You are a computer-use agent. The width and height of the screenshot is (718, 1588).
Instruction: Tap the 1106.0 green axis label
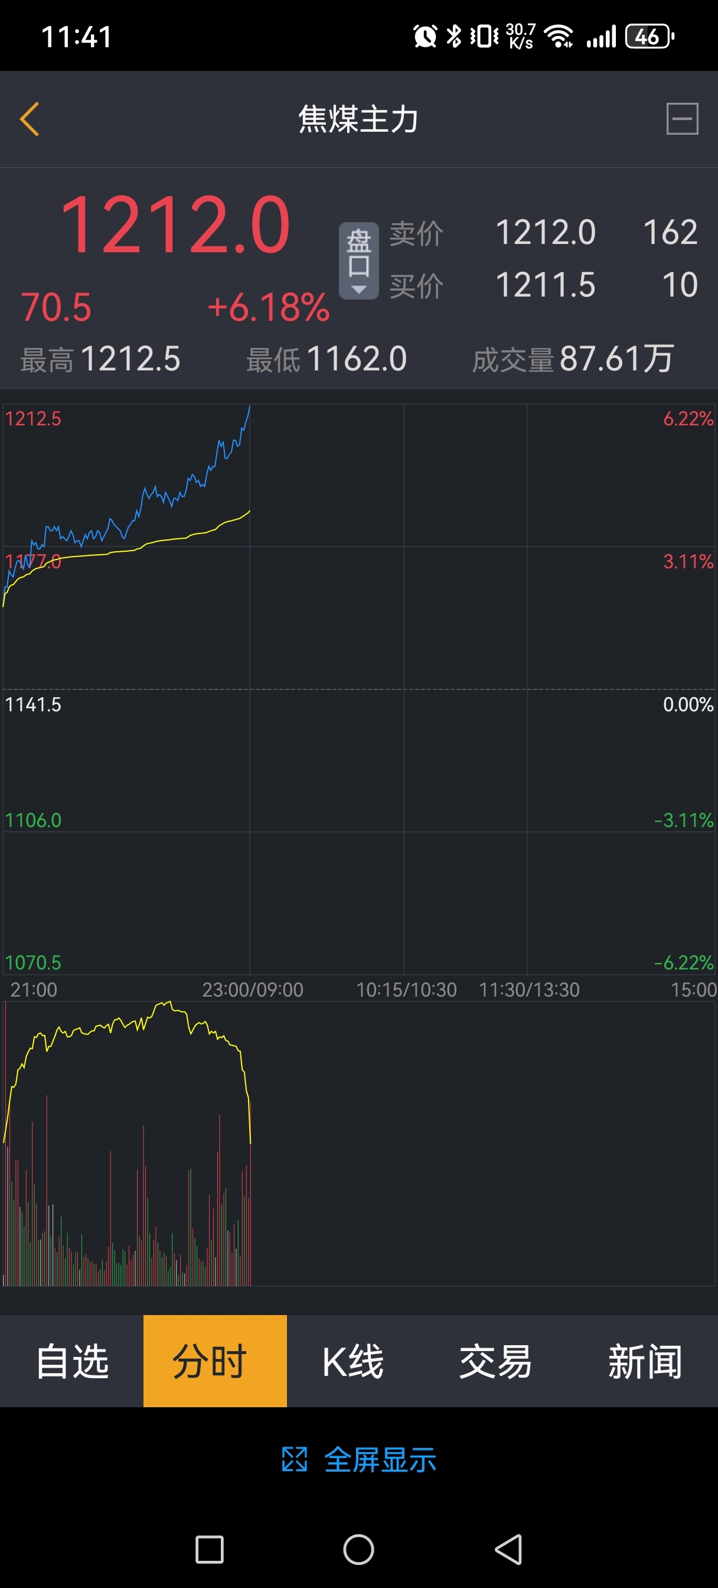pos(33,821)
